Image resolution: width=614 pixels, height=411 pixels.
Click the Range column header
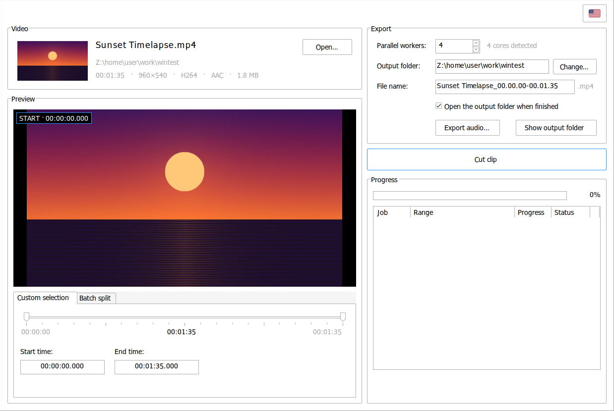coord(463,212)
